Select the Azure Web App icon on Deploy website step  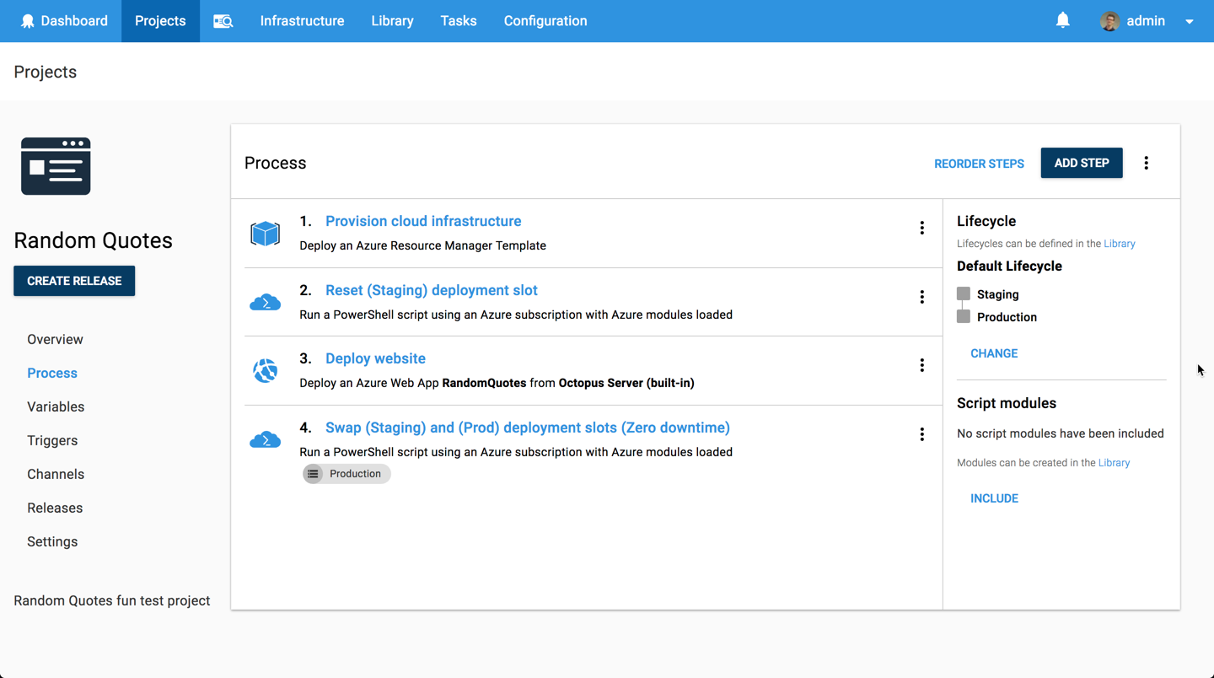[x=266, y=369]
